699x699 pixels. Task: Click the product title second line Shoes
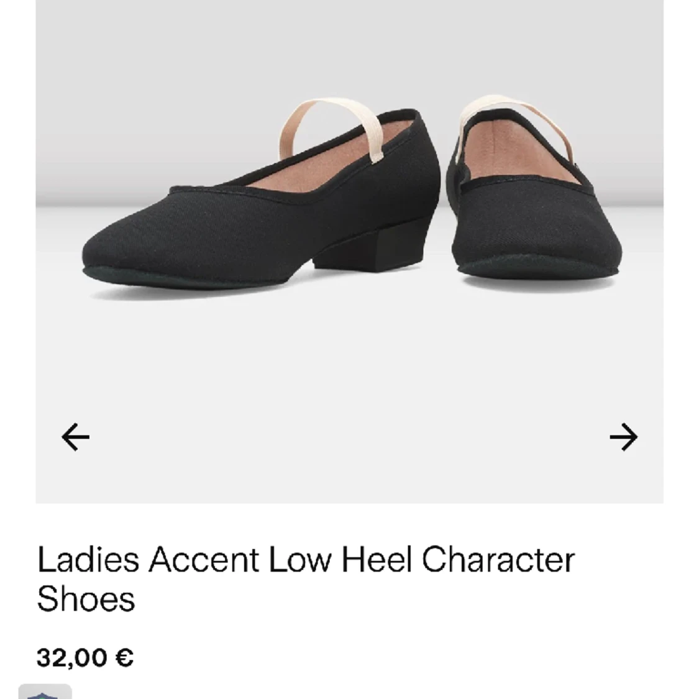(x=84, y=600)
